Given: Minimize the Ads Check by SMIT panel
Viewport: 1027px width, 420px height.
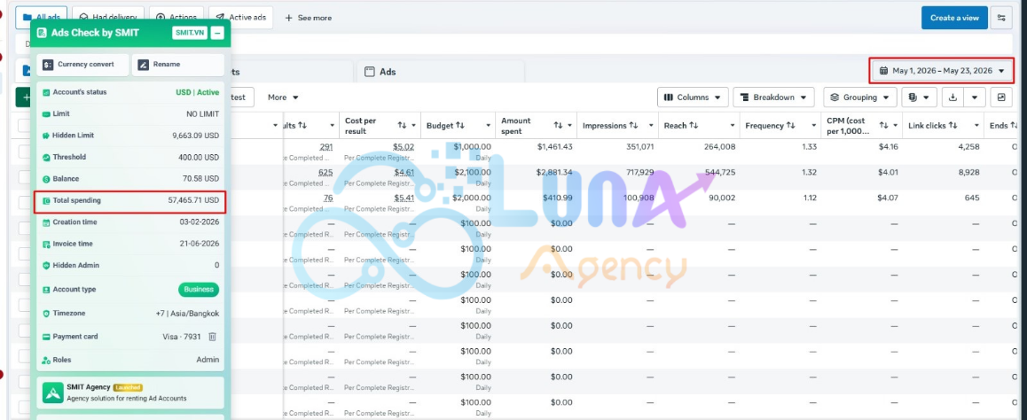Looking at the screenshot, I should click(217, 33).
